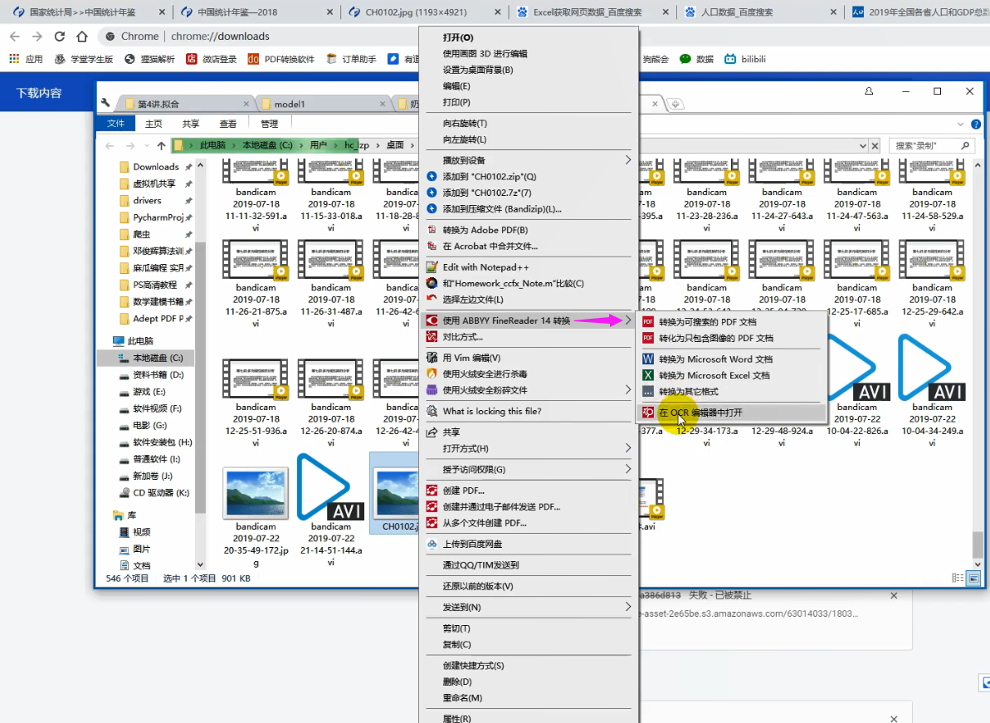Switch to 中国统计年鉴—2018 Chrome tab

click(x=256, y=12)
